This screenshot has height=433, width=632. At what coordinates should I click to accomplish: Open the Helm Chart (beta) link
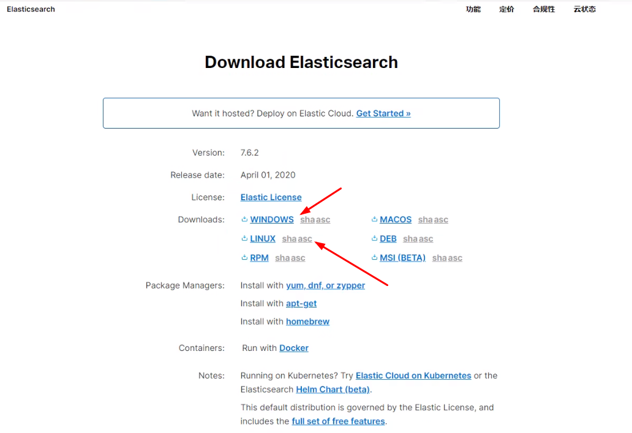tap(333, 390)
